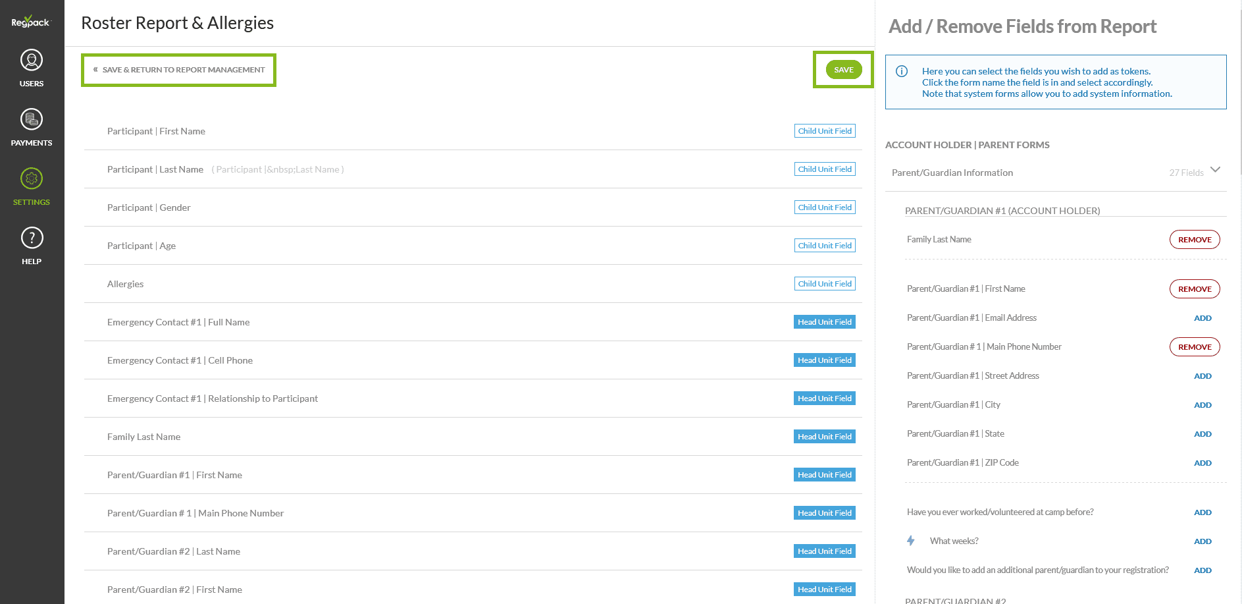This screenshot has width=1242, height=604.
Task: Open the Users section icon
Action: 32,61
